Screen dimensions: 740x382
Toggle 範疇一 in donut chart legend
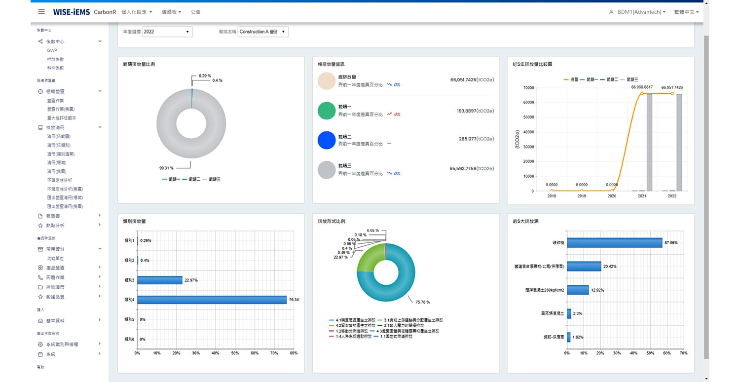(x=171, y=179)
